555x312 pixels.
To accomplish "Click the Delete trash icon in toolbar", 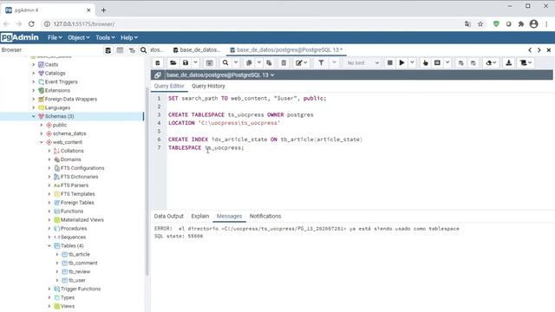I will [284, 62].
